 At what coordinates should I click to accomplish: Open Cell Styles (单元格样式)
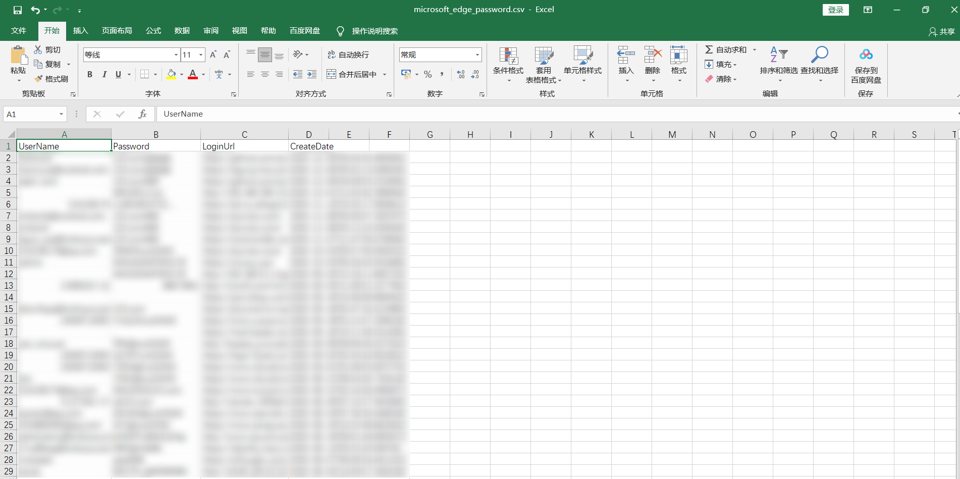(x=583, y=65)
